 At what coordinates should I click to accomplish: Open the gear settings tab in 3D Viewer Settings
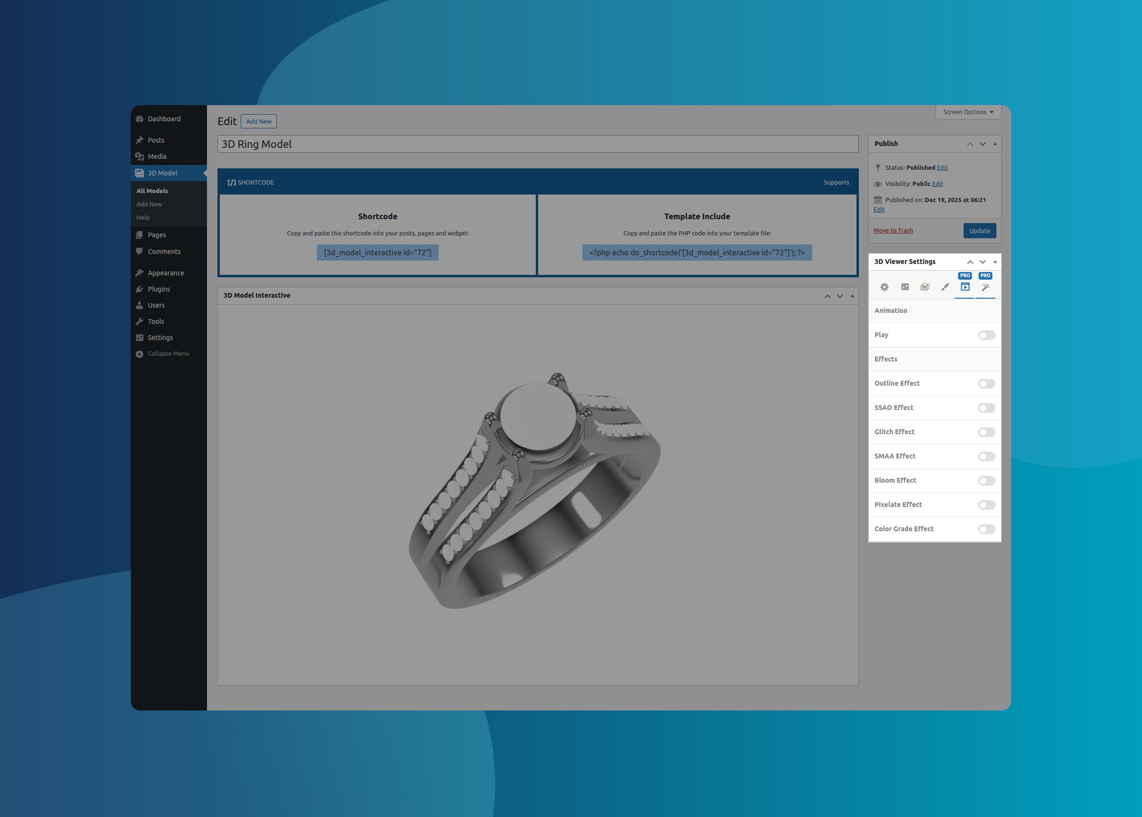[884, 287]
